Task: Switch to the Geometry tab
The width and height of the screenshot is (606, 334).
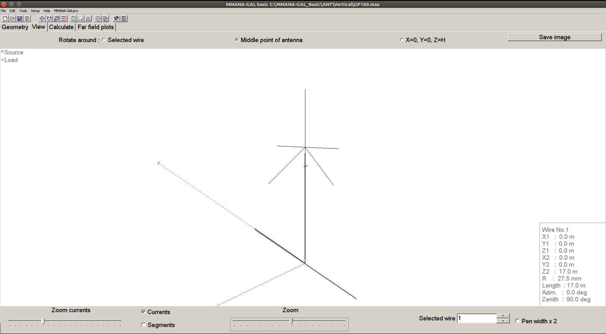Action: click(x=15, y=27)
